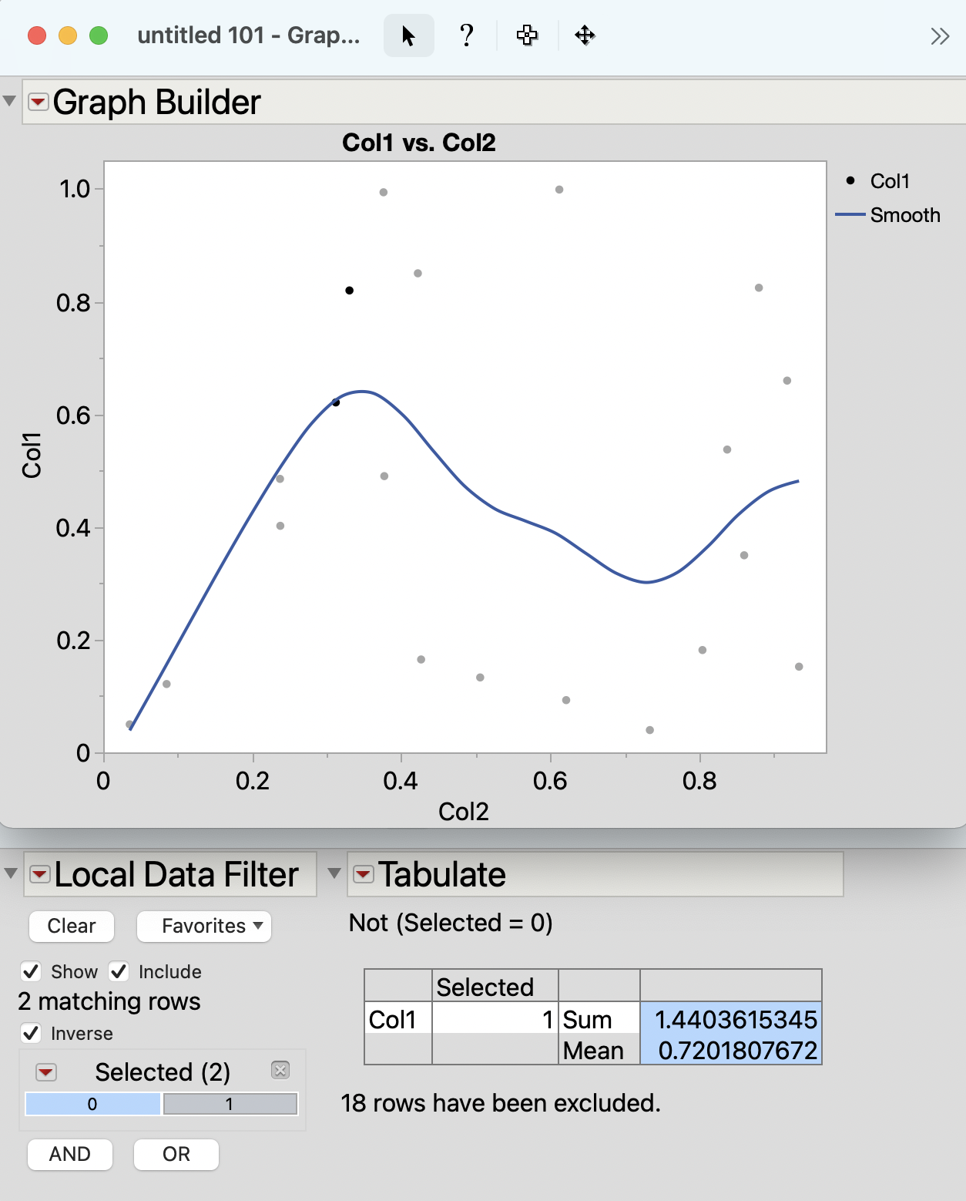Open the Selected filter's red triangle menu

pos(46,1072)
